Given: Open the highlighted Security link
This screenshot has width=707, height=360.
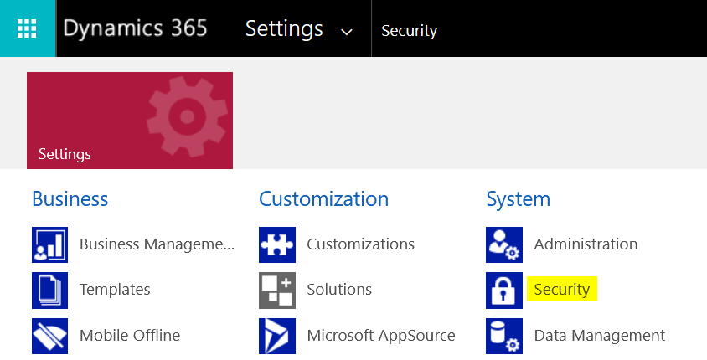Looking at the screenshot, I should point(562,290).
